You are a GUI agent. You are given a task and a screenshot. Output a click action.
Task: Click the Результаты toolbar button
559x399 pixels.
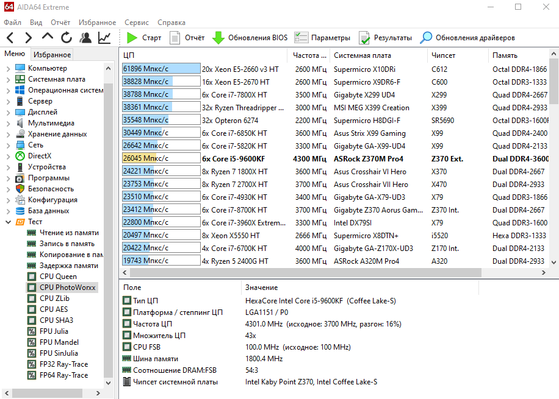[385, 38]
